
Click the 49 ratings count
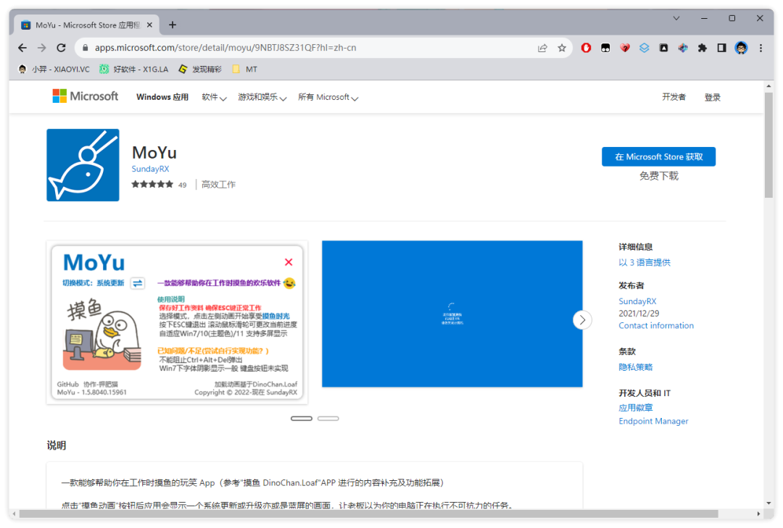[x=182, y=185]
